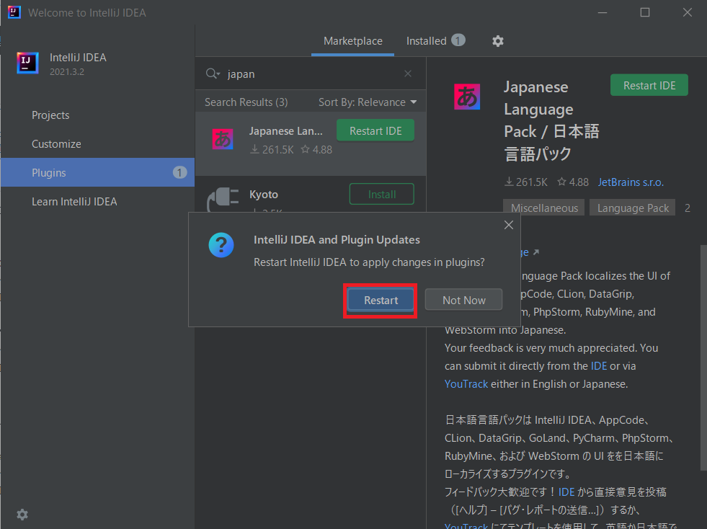The image size is (707, 529).
Task: Open the bottom-left settings gear
Action: pyautogui.click(x=22, y=515)
